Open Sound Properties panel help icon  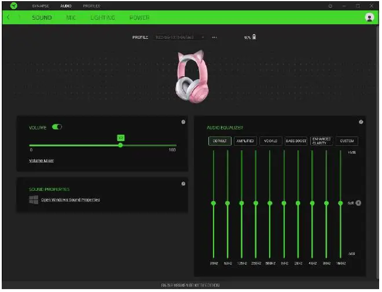pos(183,184)
